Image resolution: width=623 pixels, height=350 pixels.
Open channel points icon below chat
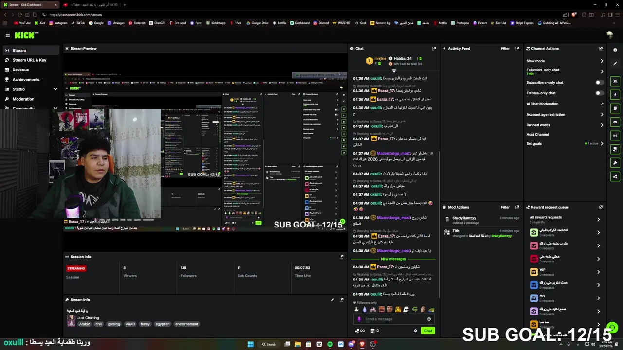[360, 331]
